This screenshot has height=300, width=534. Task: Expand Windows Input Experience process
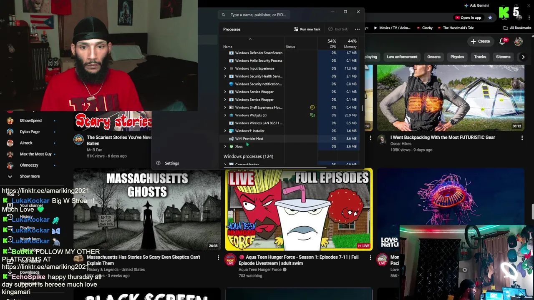[225, 68]
